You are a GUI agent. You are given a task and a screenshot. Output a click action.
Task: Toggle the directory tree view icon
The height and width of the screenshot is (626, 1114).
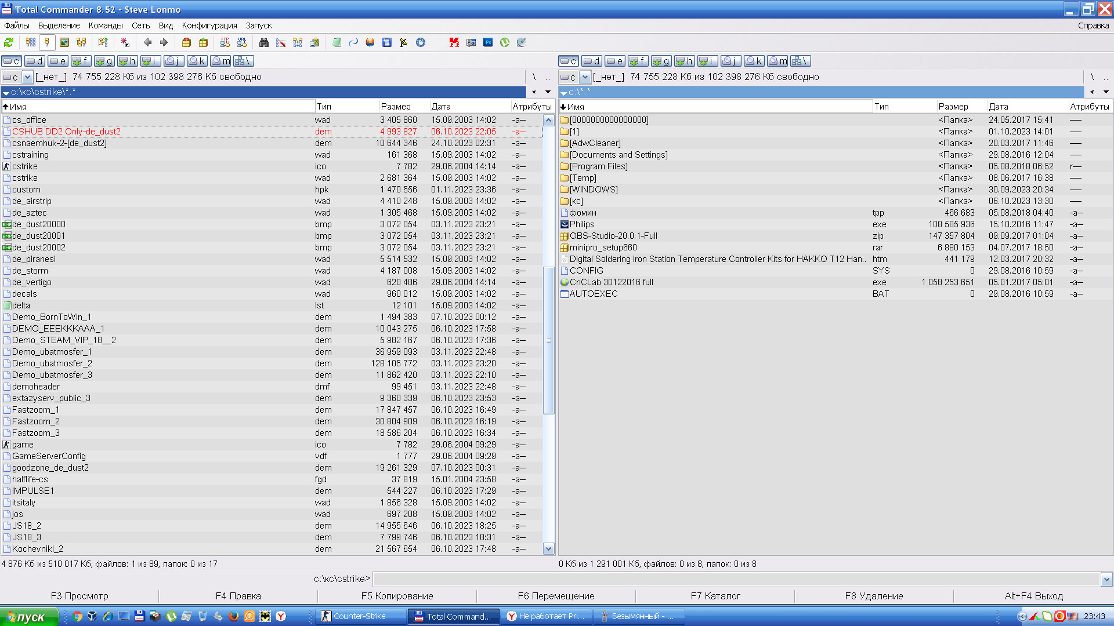[x=81, y=42]
